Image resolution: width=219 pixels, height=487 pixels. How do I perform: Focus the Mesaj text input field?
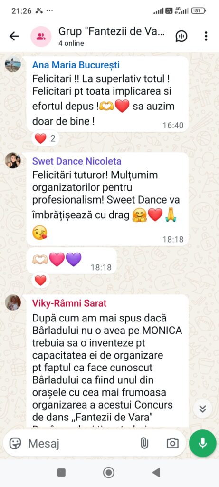point(82,444)
